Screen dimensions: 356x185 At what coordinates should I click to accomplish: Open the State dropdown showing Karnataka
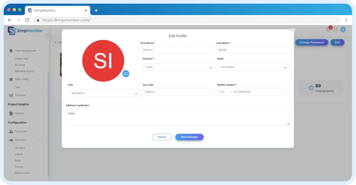[253, 67]
